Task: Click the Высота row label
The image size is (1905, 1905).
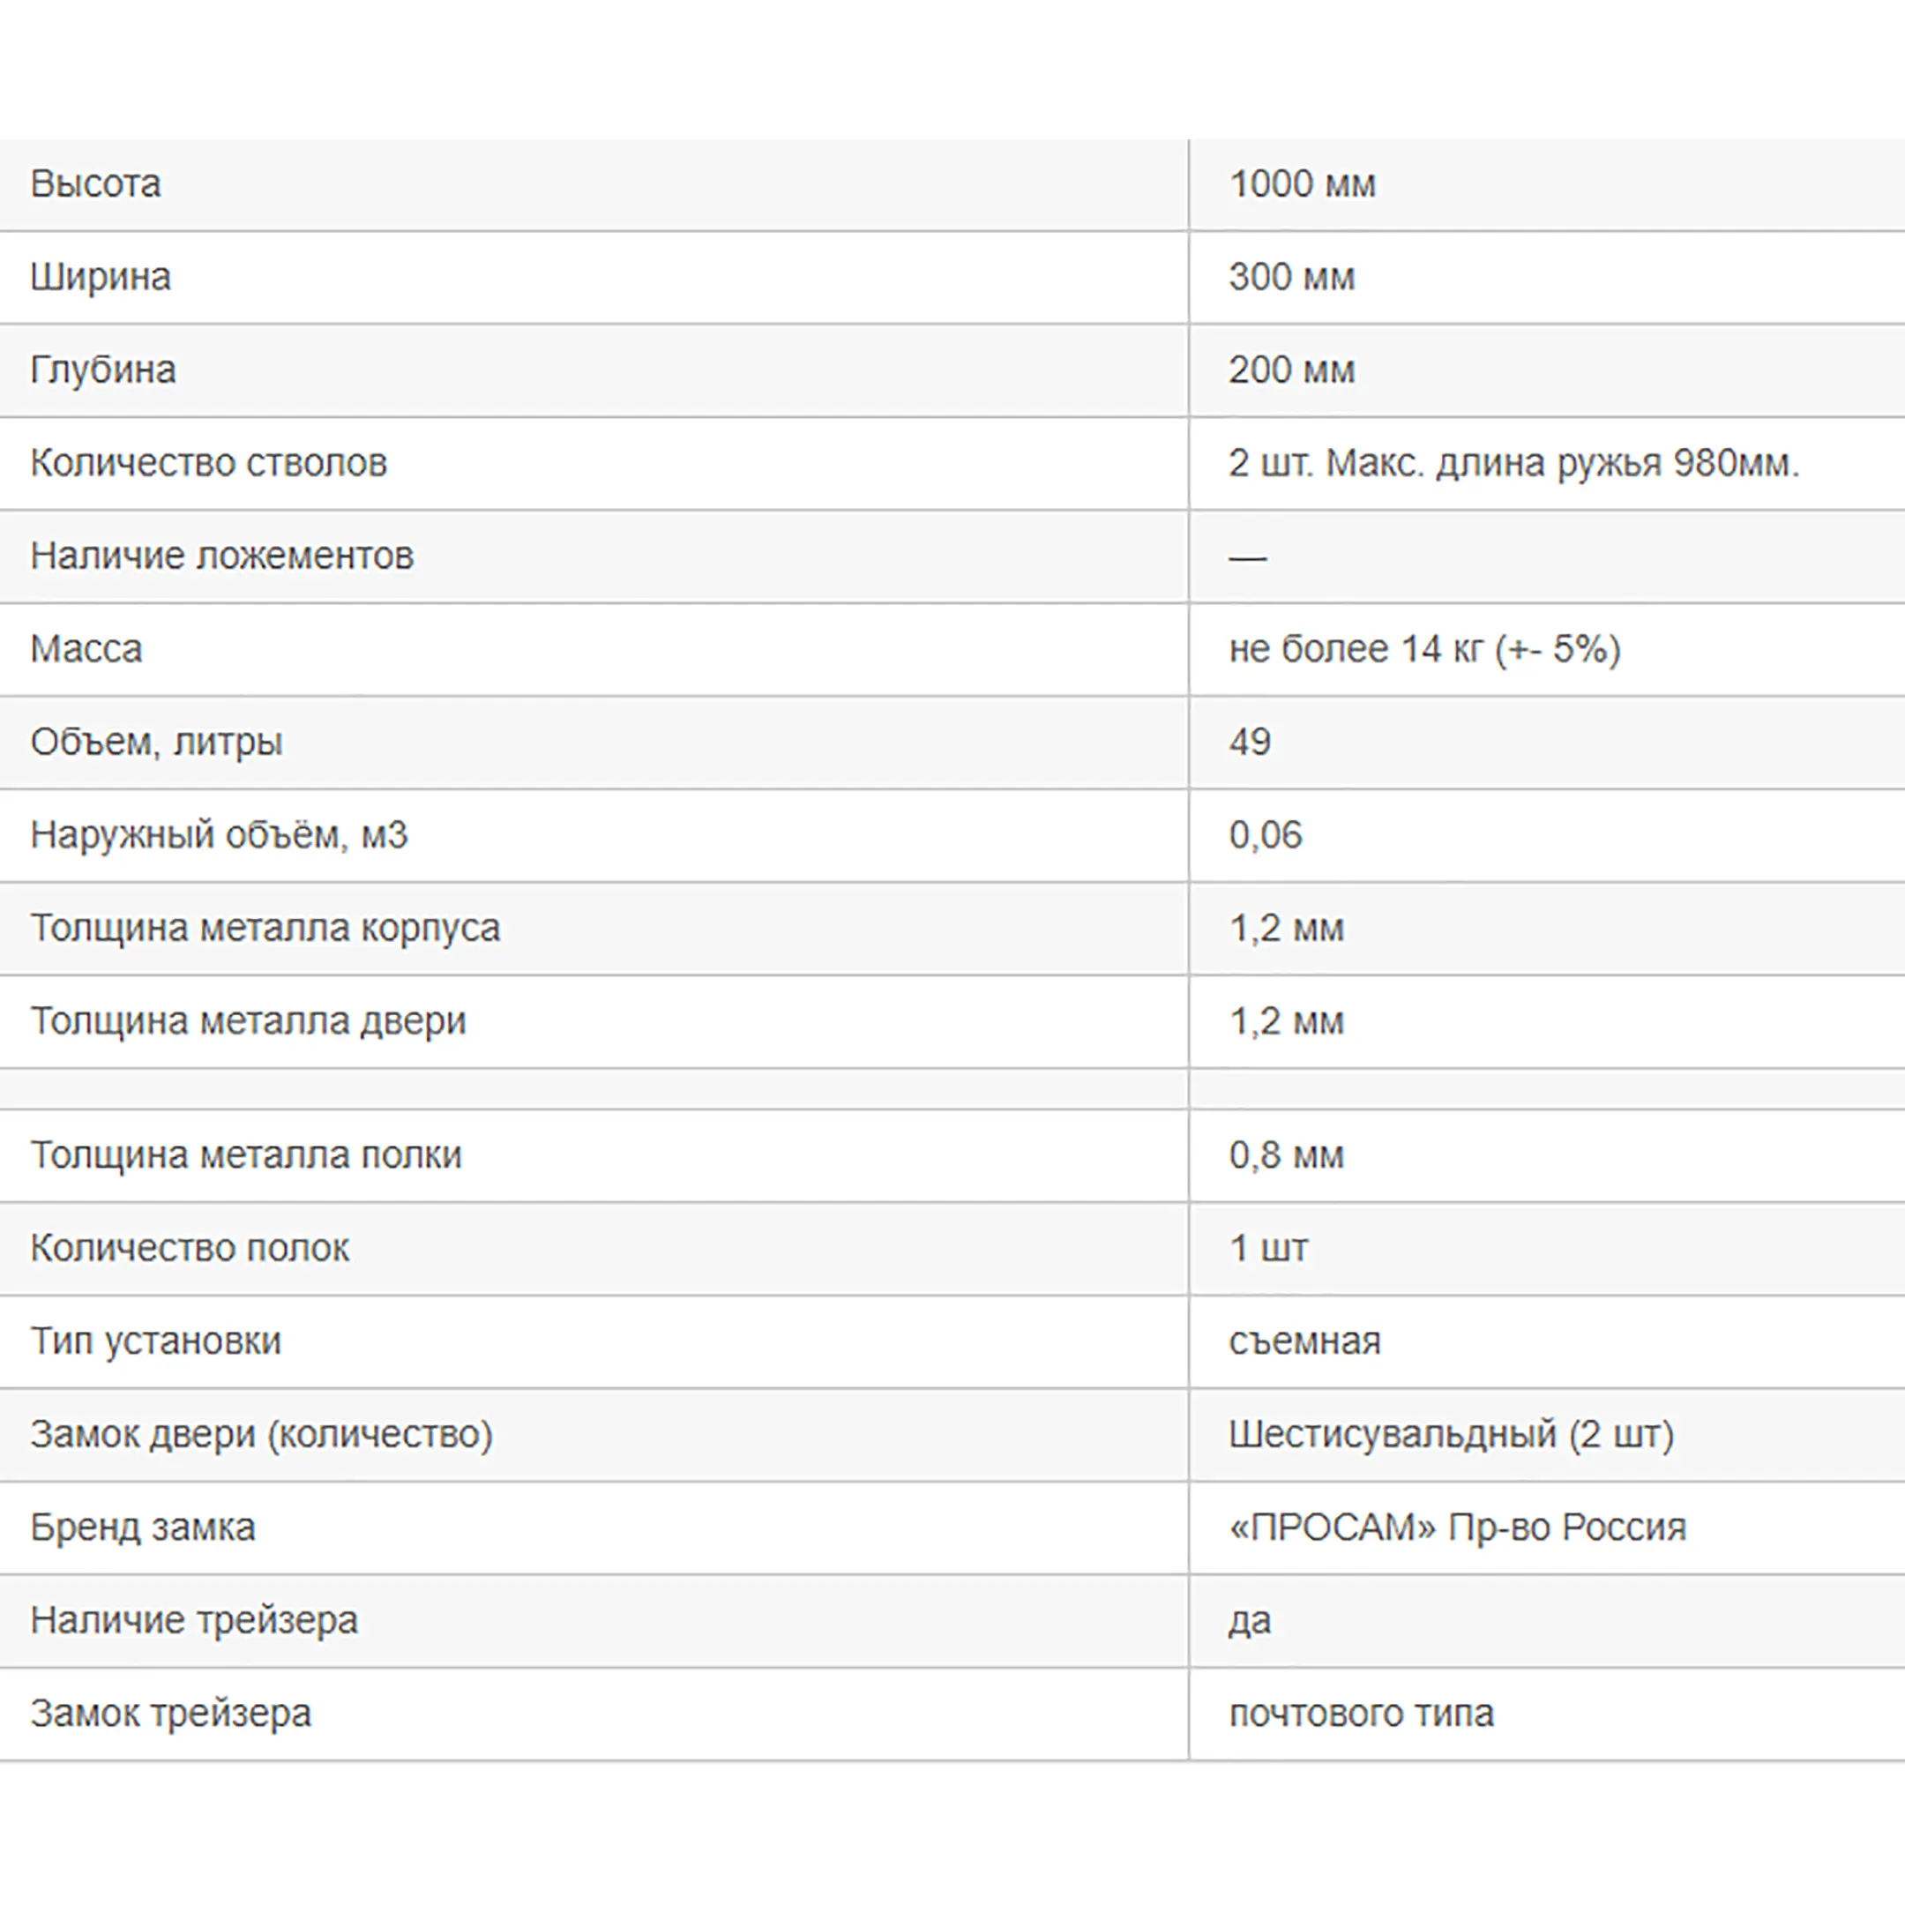Action: (x=95, y=184)
